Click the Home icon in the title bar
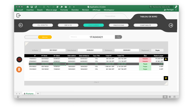 click(x=28, y=7)
